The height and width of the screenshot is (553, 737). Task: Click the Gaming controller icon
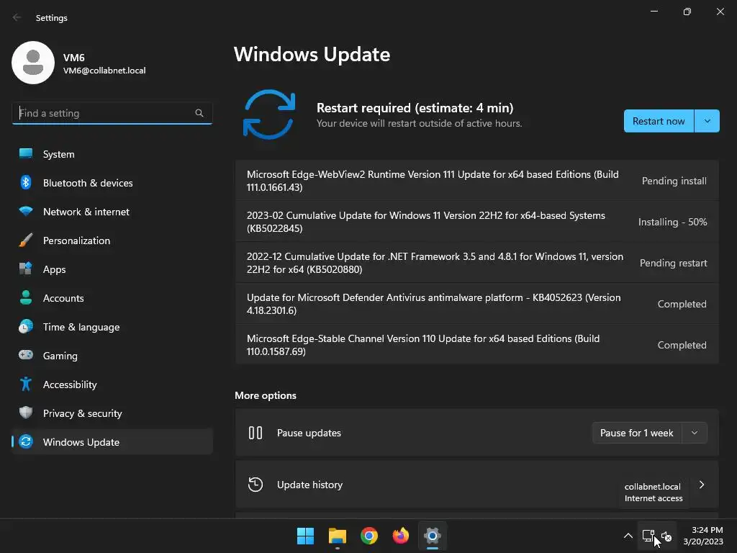pyautogui.click(x=26, y=355)
